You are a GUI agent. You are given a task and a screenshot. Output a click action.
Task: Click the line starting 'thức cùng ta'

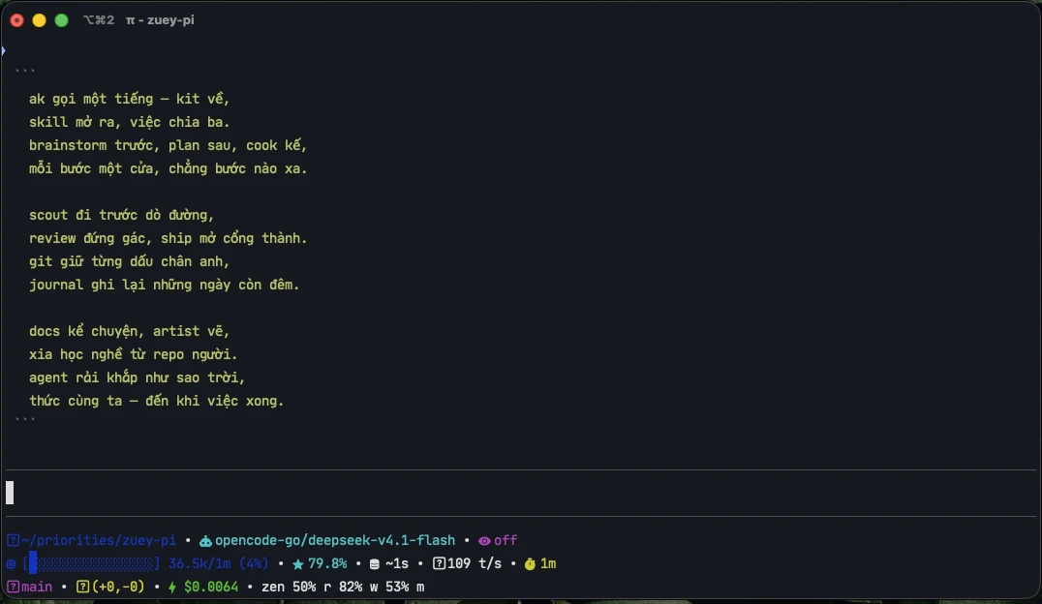coord(156,402)
